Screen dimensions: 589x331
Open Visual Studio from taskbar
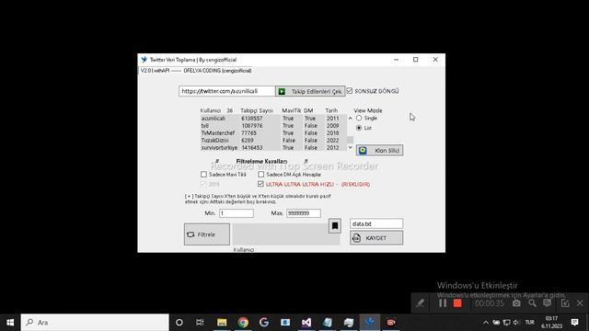click(306, 323)
